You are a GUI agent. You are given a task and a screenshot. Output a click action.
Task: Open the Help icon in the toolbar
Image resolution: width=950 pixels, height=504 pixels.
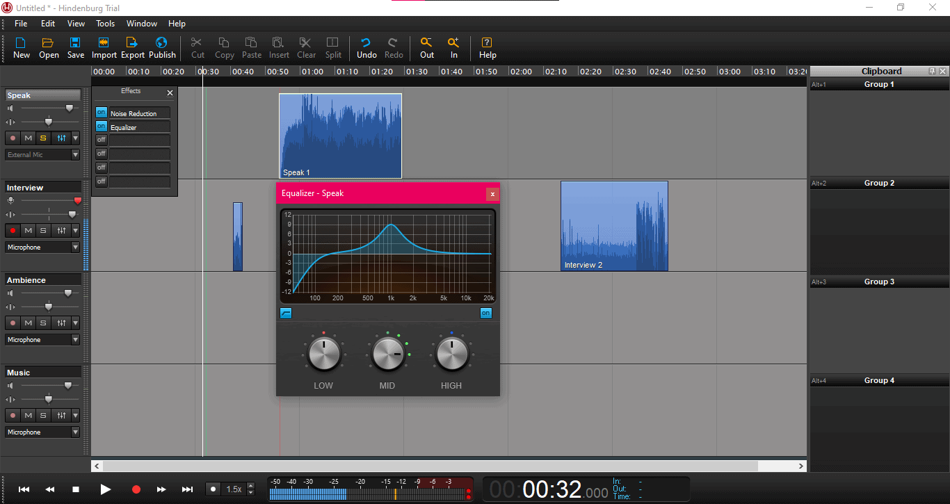tap(487, 47)
